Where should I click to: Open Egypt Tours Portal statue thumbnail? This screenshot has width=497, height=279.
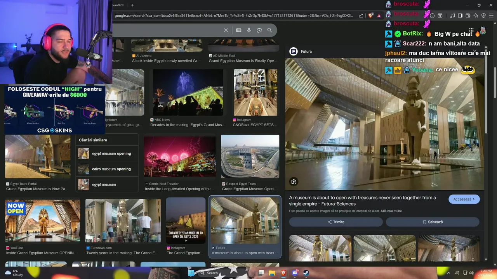(38, 157)
